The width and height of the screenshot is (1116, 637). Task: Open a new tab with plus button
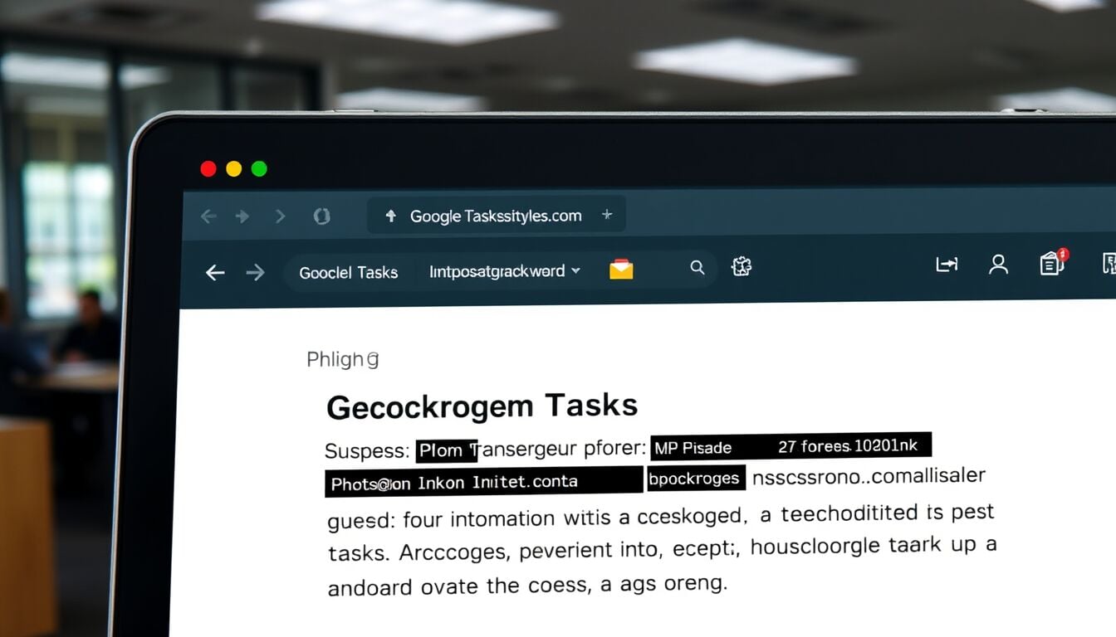pyautogui.click(x=607, y=215)
